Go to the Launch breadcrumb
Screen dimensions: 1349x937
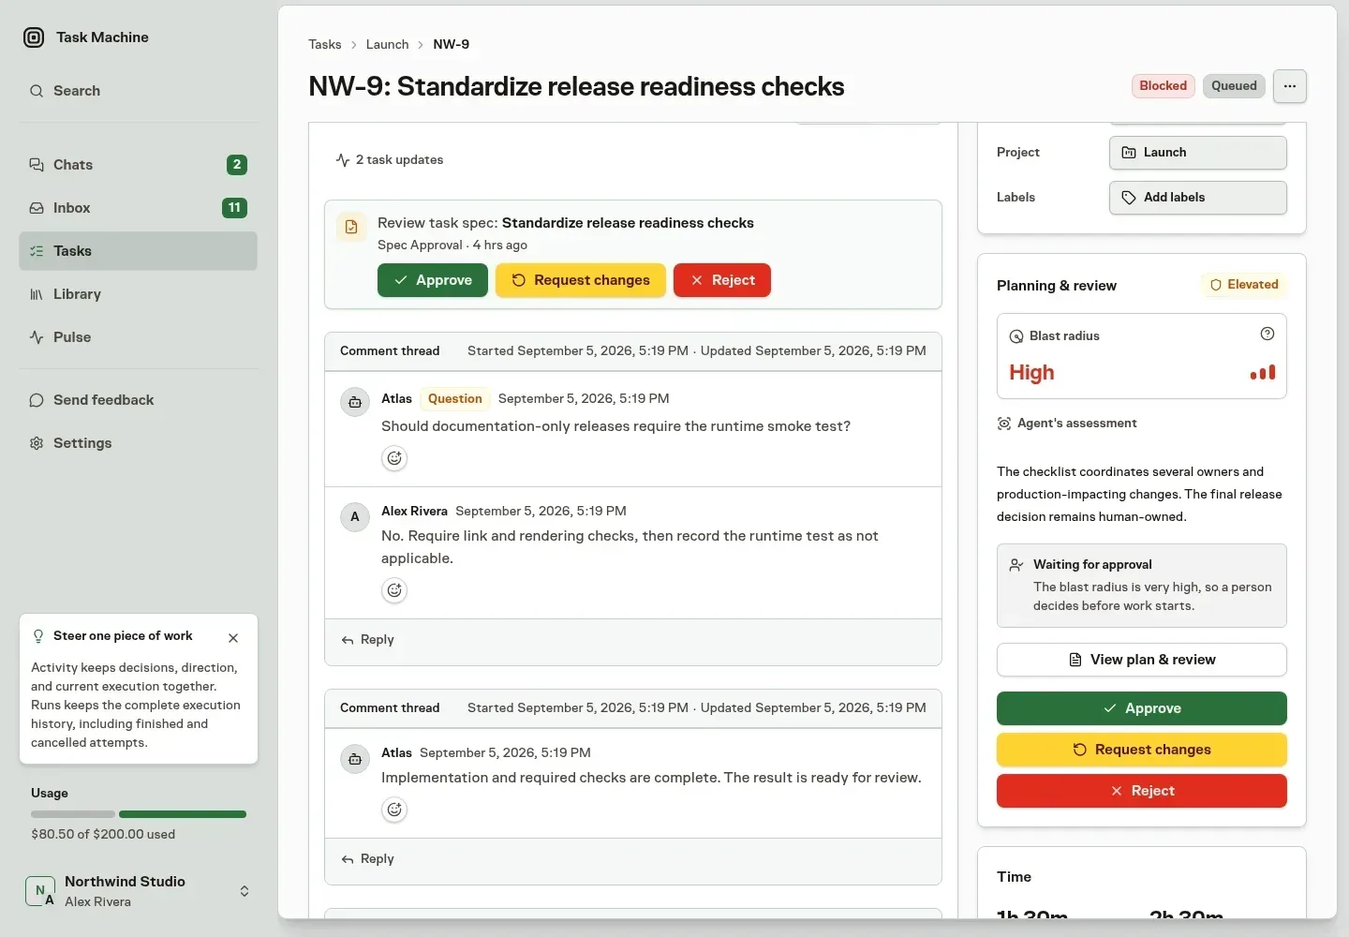[387, 44]
